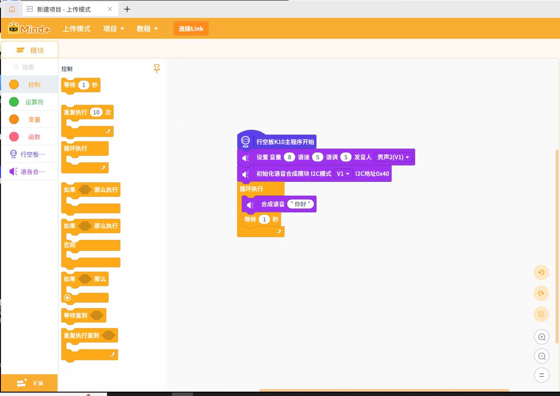Add else branch with plus icon
560x396 pixels.
pos(67,298)
